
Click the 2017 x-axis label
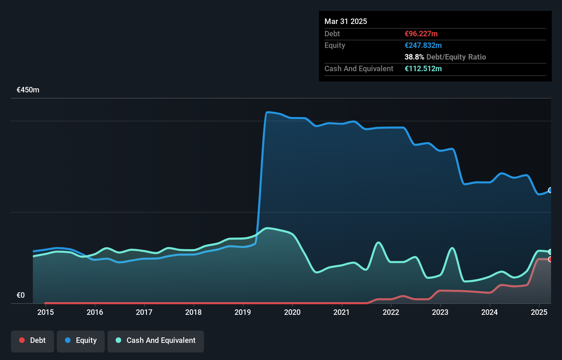pyautogui.click(x=144, y=312)
